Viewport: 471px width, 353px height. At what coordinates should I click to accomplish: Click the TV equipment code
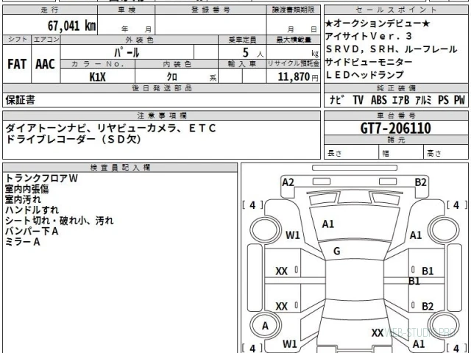(358, 100)
